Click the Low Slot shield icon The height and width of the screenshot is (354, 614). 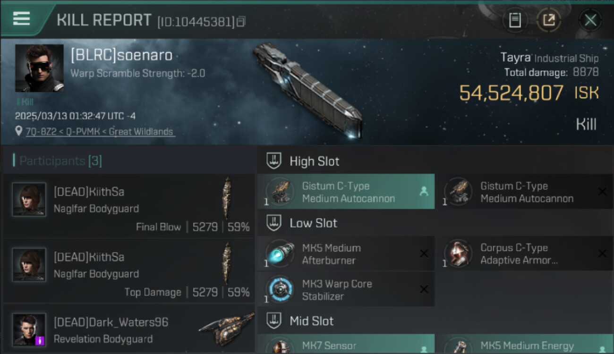[x=274, y=223]
